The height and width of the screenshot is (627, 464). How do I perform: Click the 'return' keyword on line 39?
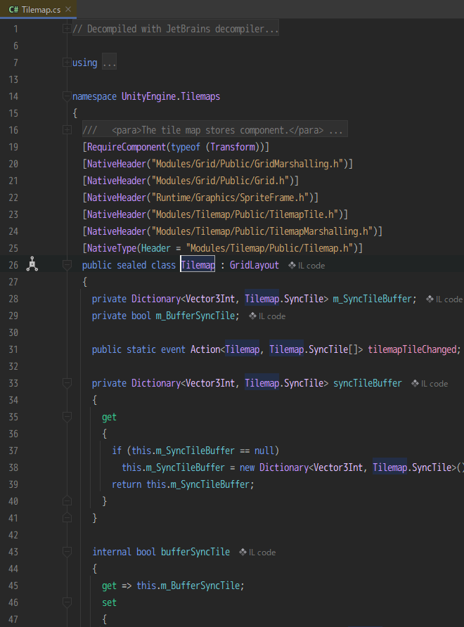coord(127,484)
